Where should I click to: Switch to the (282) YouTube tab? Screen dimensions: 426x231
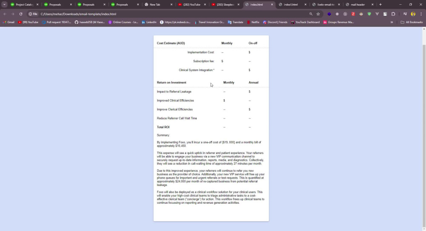click(x=192, y=5)
